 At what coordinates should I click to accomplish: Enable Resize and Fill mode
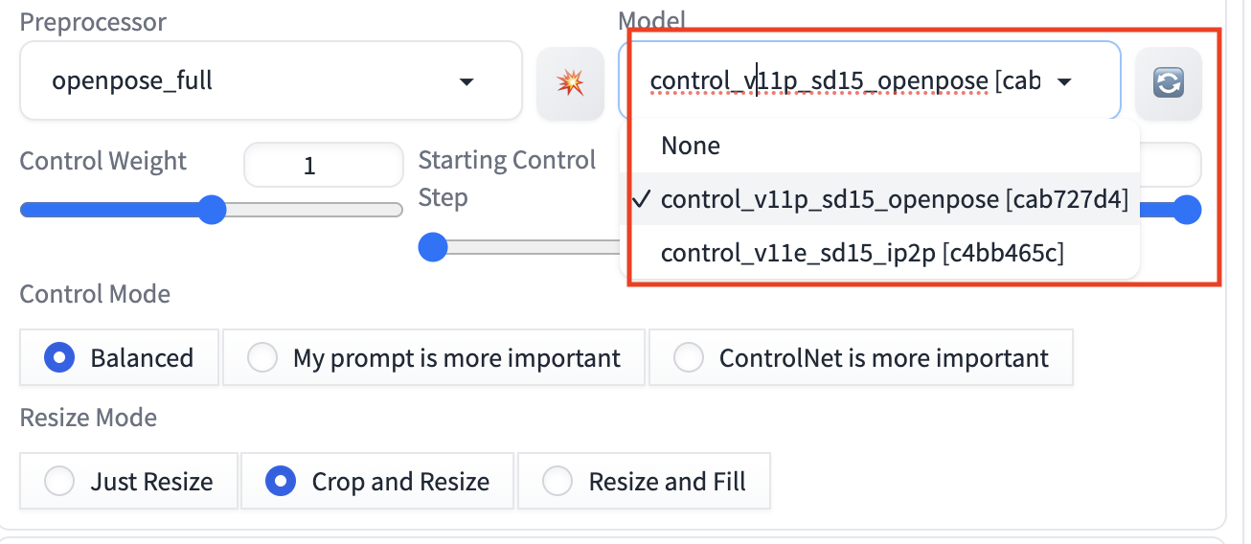pos(557,481)
